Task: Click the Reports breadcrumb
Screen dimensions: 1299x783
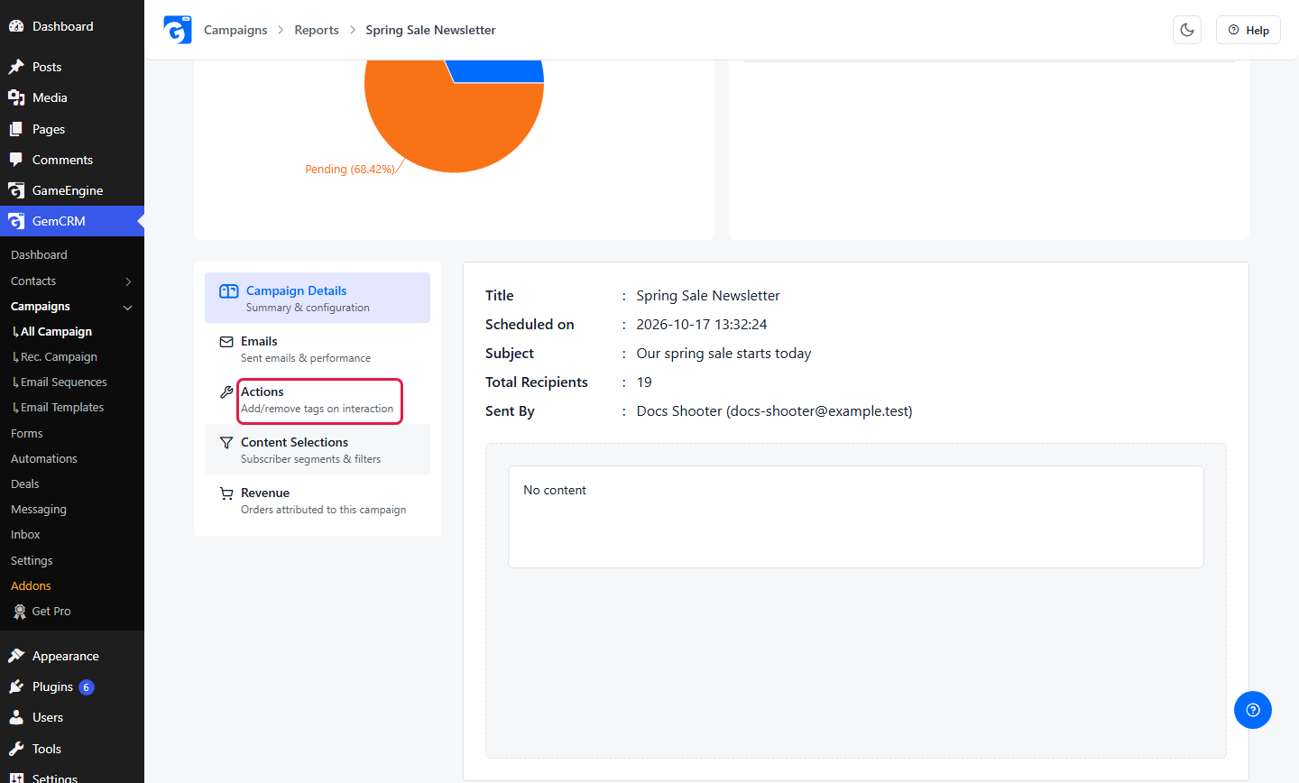Action: [317, 30]
